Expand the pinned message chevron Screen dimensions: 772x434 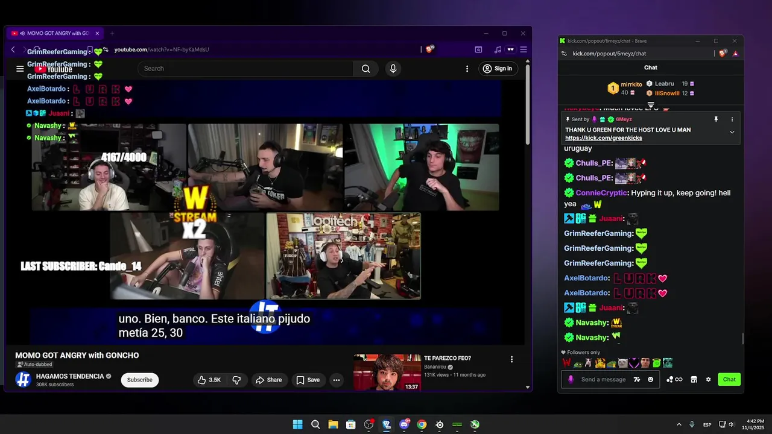(732, 132)
